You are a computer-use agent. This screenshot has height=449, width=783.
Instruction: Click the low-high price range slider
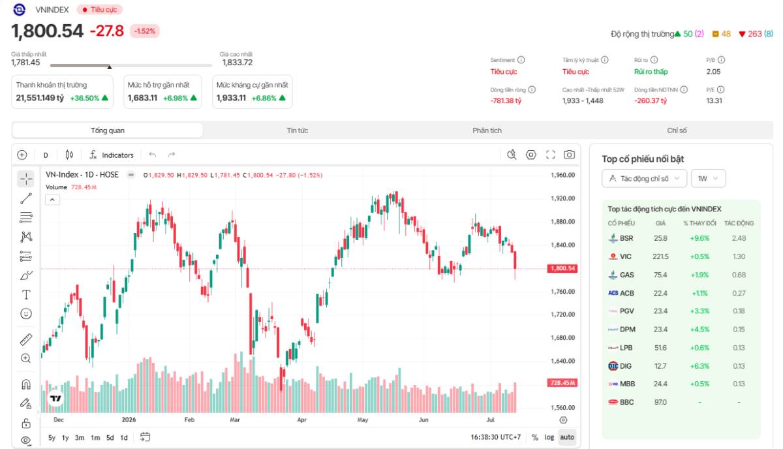(131, 65)
